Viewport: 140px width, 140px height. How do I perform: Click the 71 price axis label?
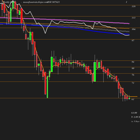[133, 83]
